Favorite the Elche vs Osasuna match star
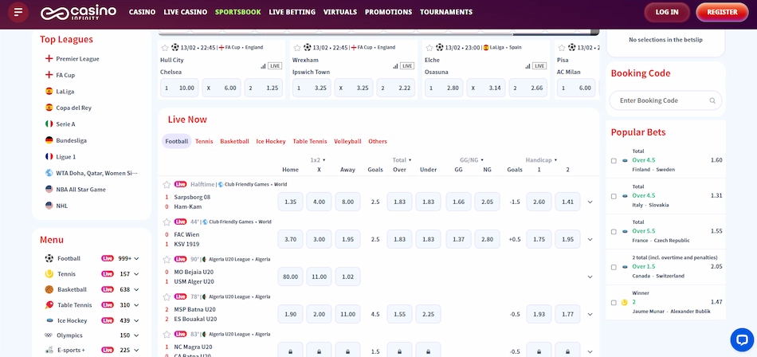The height and width of the screenshot is (357, 757). click(429, 47)
